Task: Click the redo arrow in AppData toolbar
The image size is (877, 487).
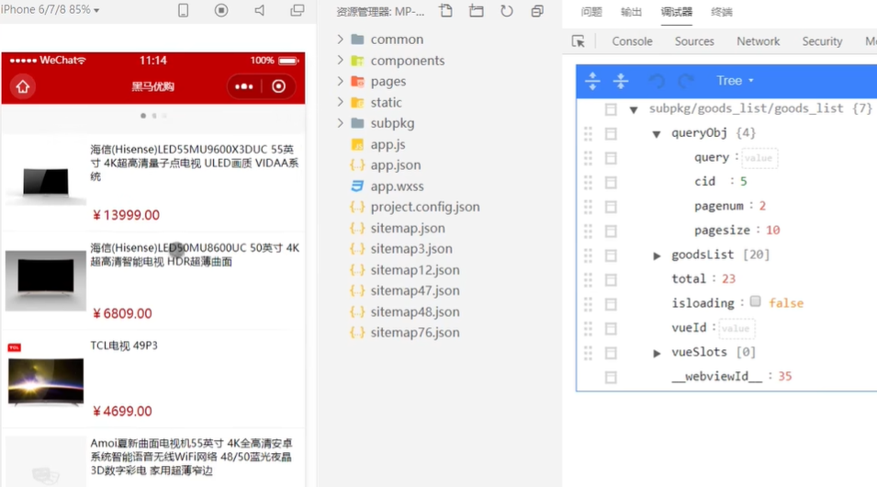Action: [686, 81]
